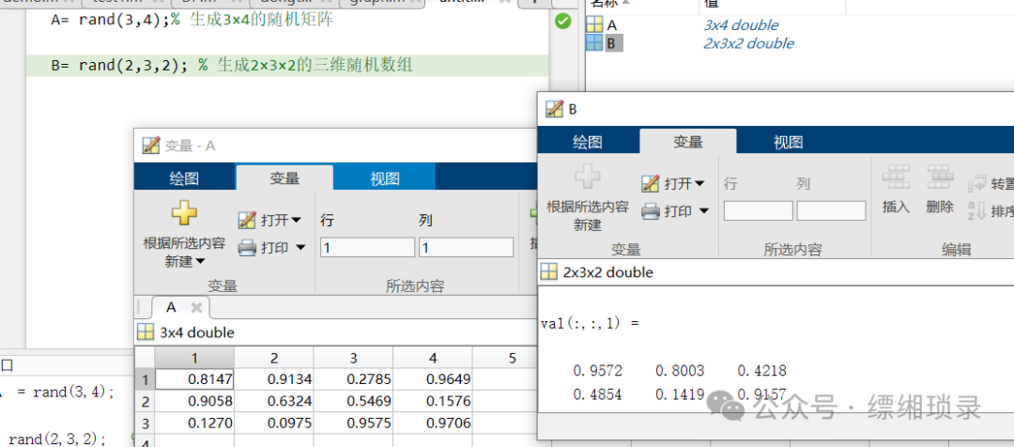Click the green checkmark code status indicator

[x=562, y=21]
